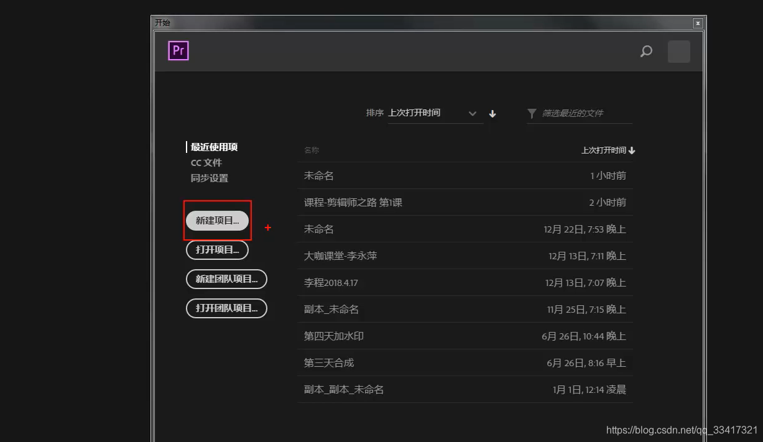Click the 12月 13日, 7:11 晚上 timestamp
763x442 pixels.
[587, 256]
